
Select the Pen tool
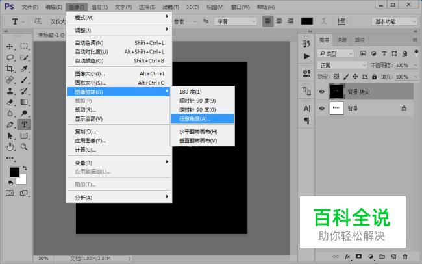pos(10,124)
